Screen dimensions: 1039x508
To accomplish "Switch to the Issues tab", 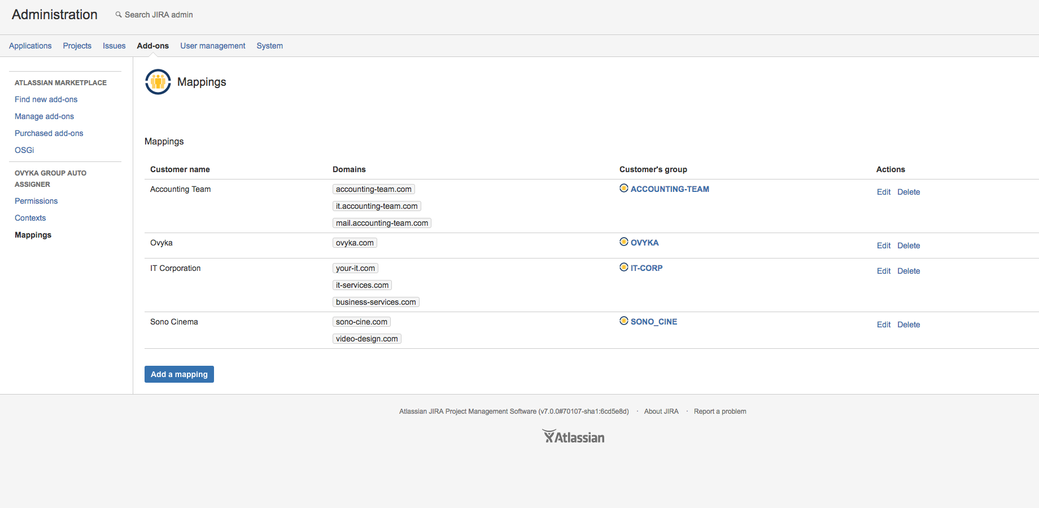I will (114, 46).
